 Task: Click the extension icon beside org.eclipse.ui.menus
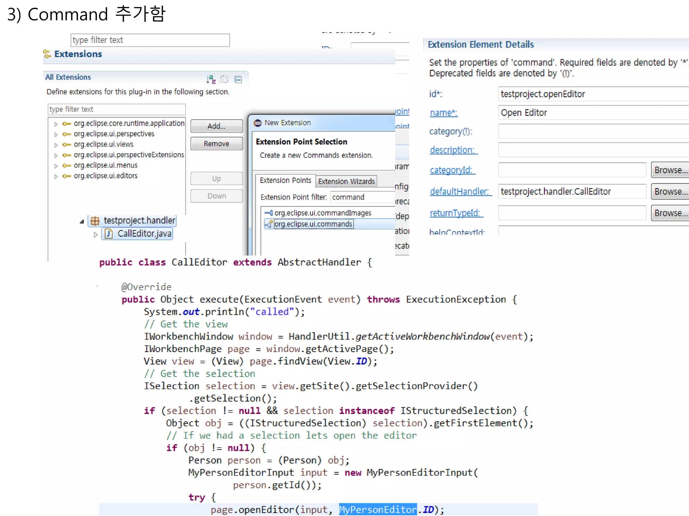click(67, 165)
